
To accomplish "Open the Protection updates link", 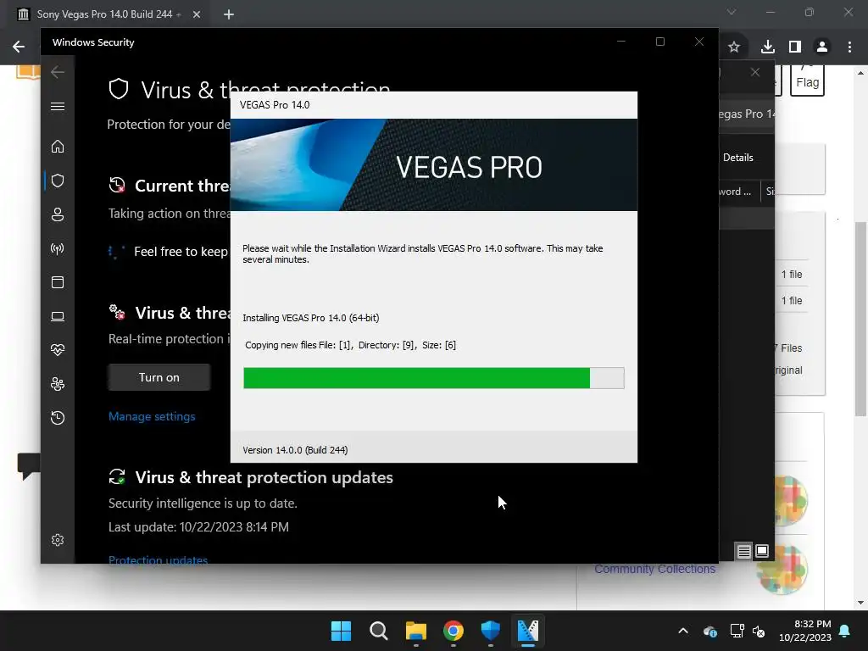I will 158,559.
